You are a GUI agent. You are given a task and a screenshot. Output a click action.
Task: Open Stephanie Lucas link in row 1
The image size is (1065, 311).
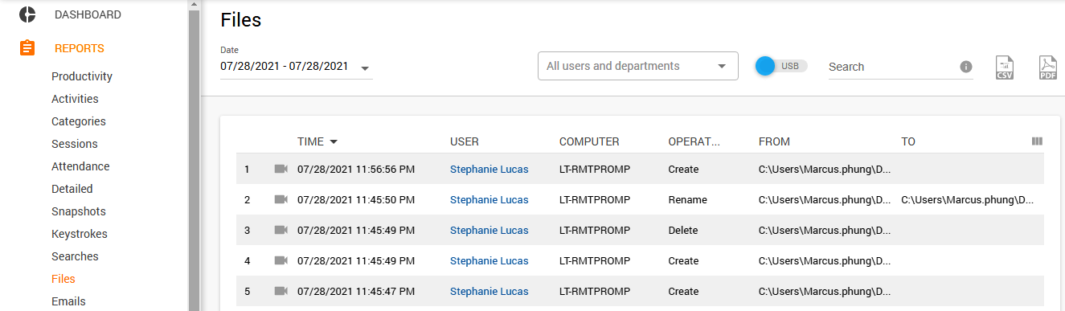[489, 169]
